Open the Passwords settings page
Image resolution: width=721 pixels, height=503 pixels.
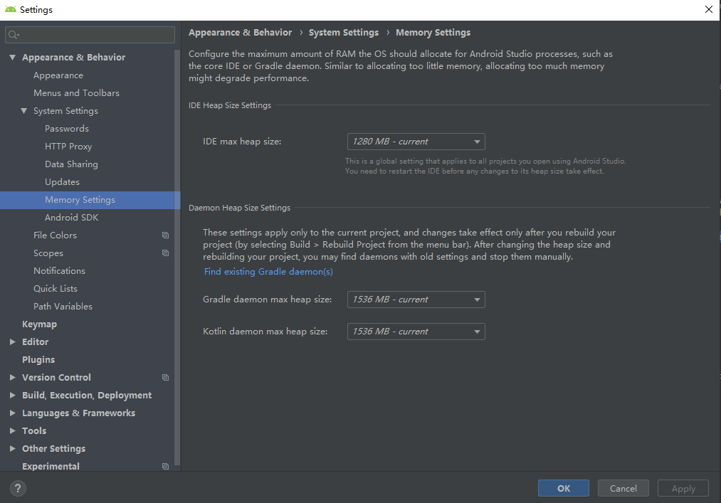pyautogui.click(x=67, y=129)
